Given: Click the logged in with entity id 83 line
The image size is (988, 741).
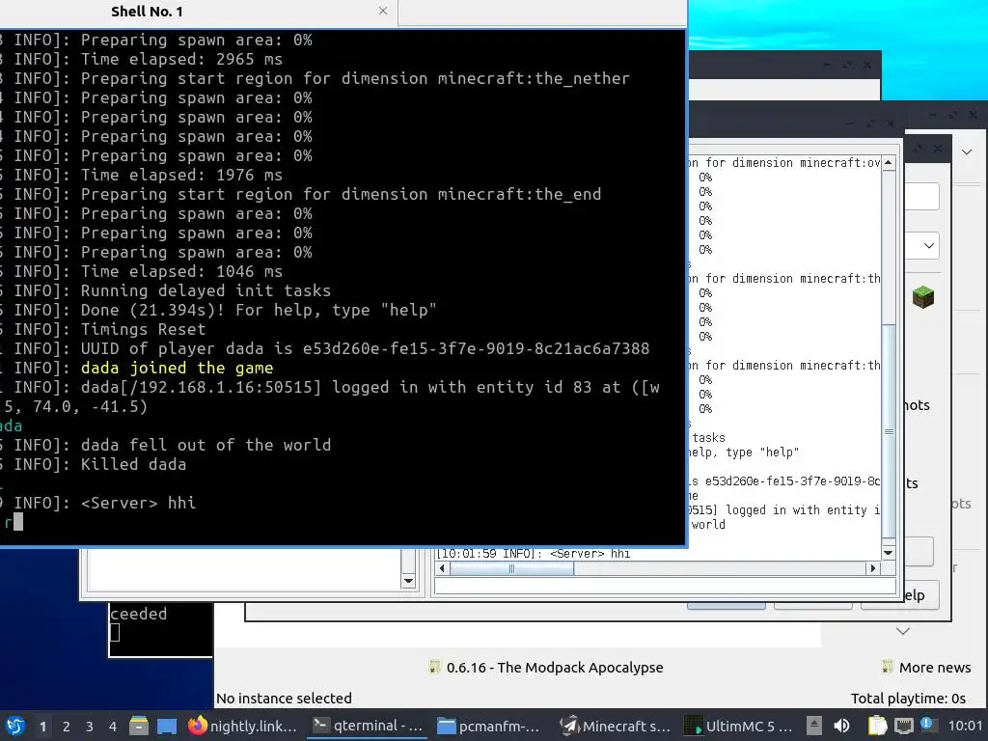Looking at the screenshot, I should click(370, 388).
